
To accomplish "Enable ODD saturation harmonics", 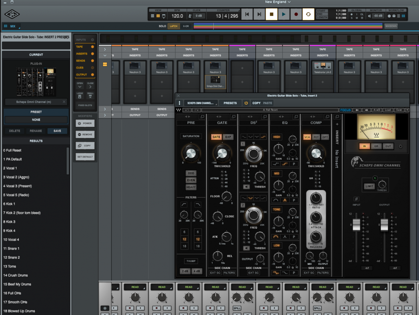I will coord(191,173).
